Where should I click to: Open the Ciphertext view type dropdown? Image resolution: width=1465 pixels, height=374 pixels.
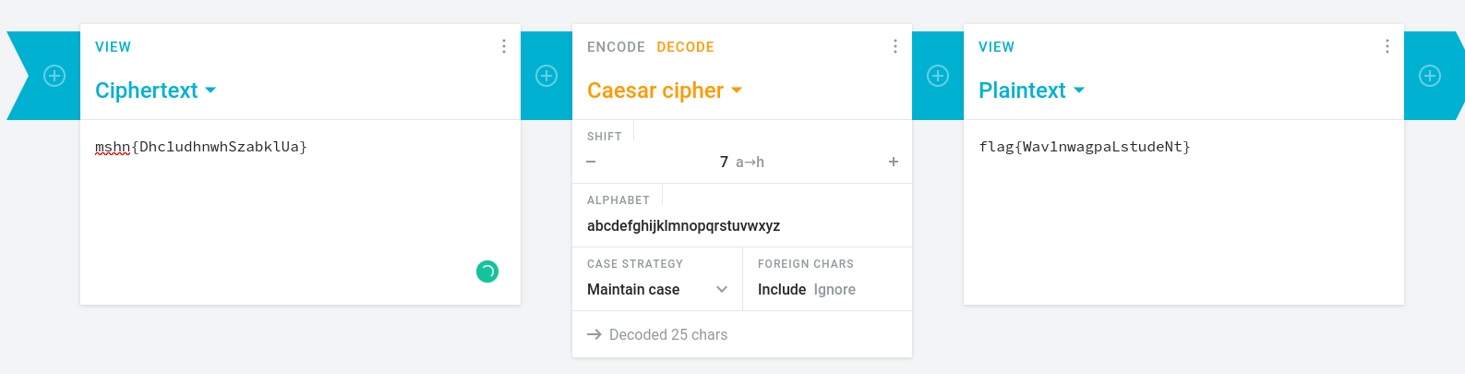[x=155, y=90]
